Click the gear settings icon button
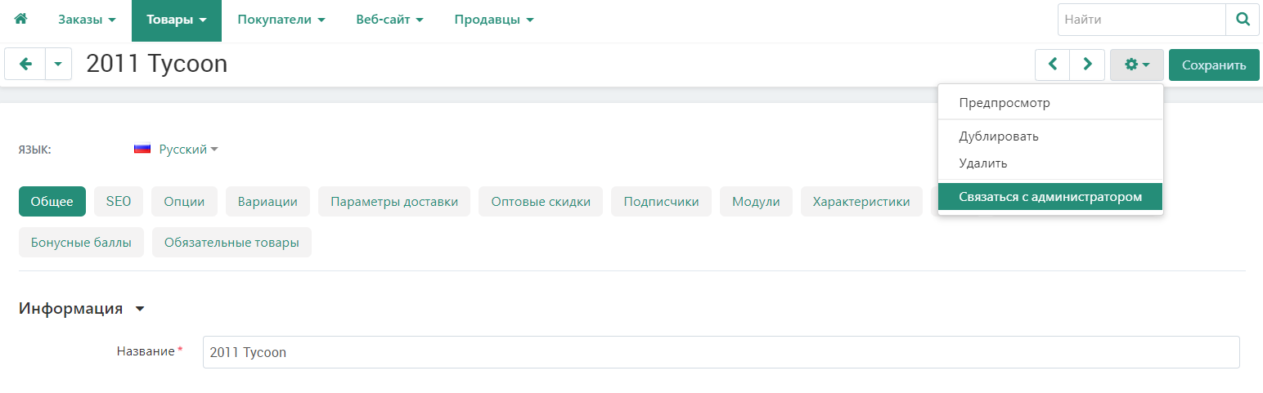Screen dimensions: 1263x393 point(1136,65)
